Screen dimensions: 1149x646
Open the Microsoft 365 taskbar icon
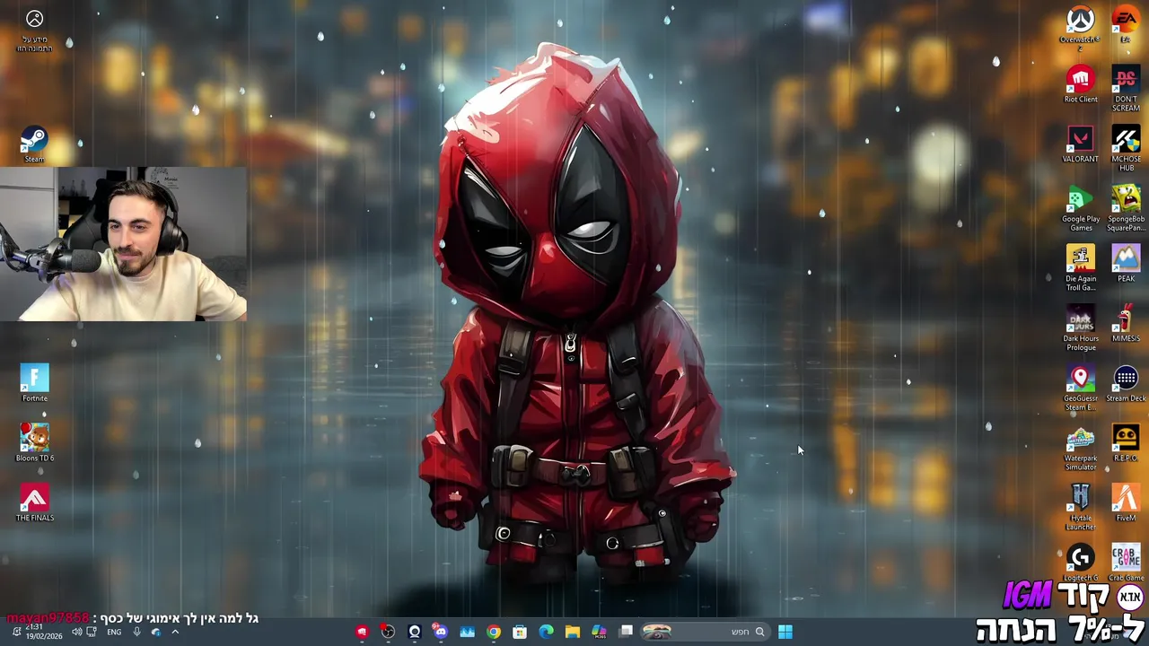pyautogui.click(x=599, y=632)
